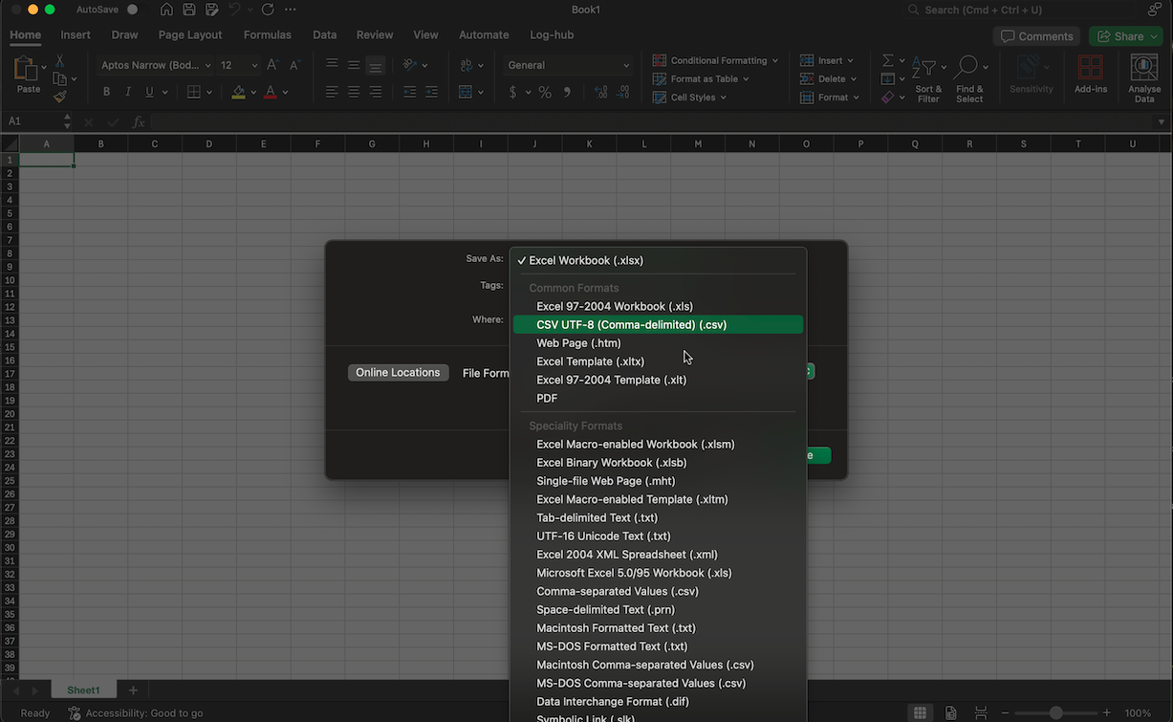Open the fill color yellow swatch
1173x722 pixels.
(x=238, y=92)
